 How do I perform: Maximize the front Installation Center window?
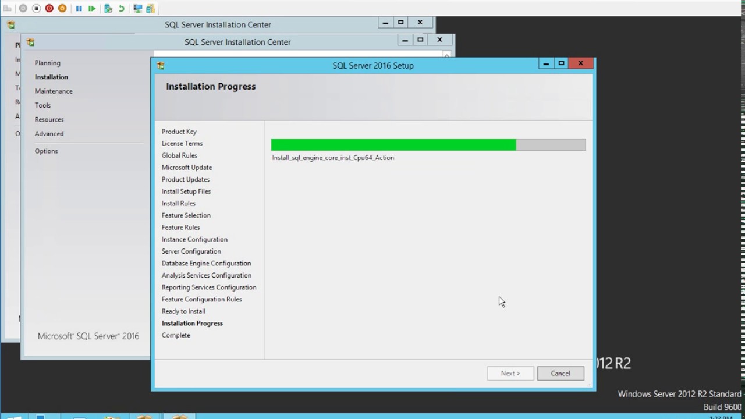click(420, 40)
